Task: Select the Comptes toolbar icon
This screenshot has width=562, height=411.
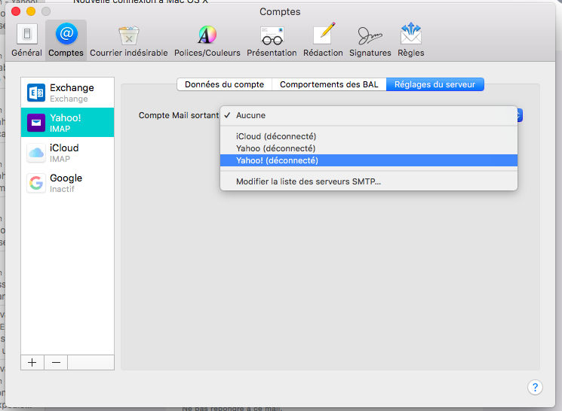Action: coord(66,40)
